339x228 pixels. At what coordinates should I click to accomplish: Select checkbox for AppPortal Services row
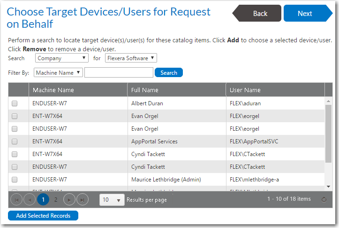tap(15, 142)
